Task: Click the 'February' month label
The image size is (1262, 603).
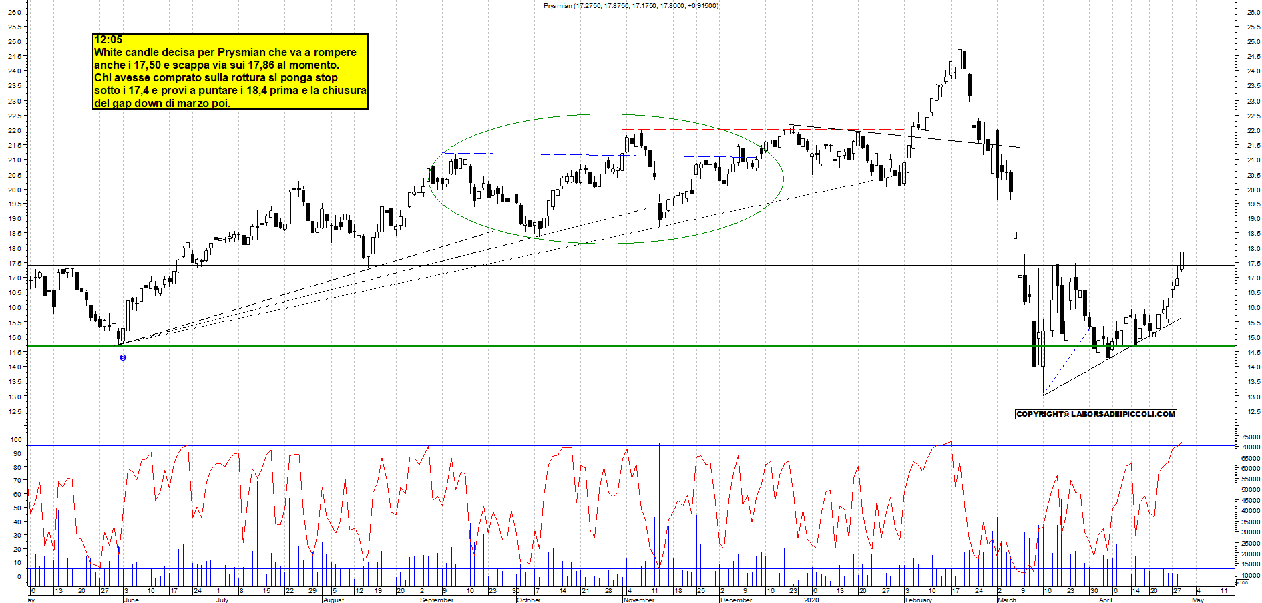Action: pos(919,600)
